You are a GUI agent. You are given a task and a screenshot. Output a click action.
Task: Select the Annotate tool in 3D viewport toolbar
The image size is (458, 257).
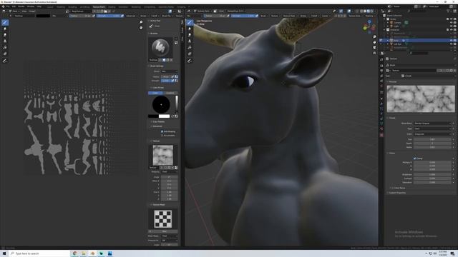pyautogui.click(x=190, y=61)
